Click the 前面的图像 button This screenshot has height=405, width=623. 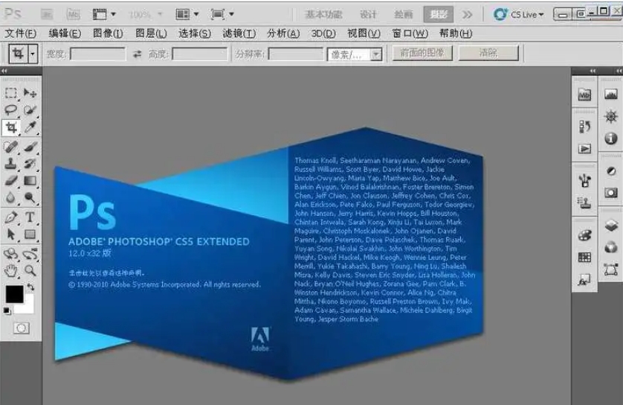422,53
